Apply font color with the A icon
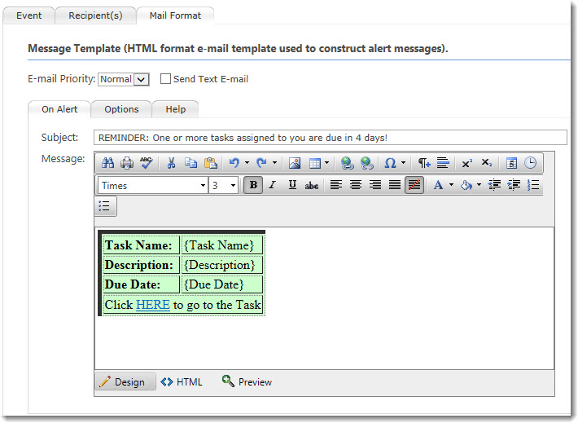 [x=438, y=184]
